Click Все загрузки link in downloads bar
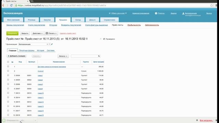This screenshot has width=219, height=123. coord(206,120)
